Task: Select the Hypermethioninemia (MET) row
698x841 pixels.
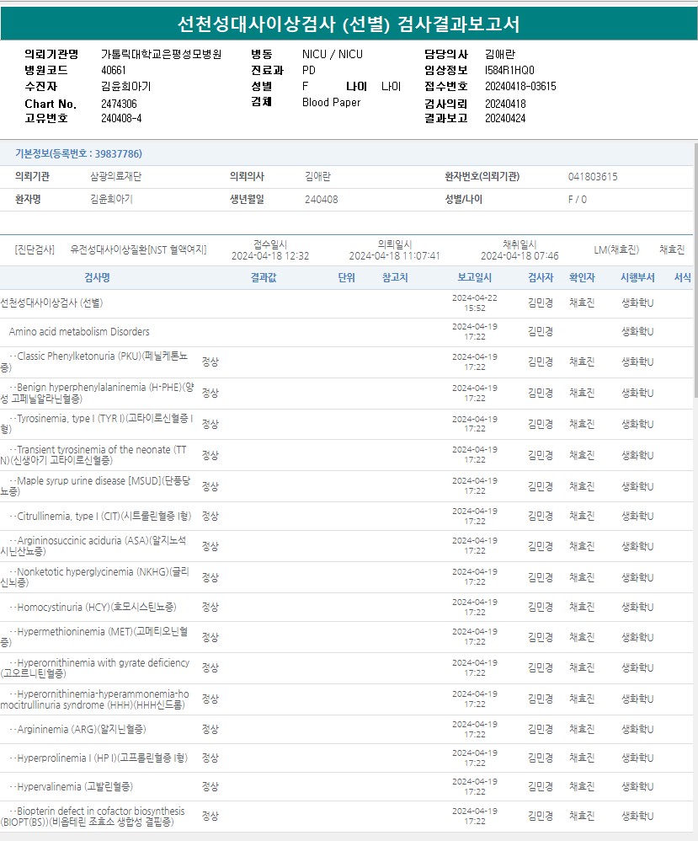Action: (346, 637)
